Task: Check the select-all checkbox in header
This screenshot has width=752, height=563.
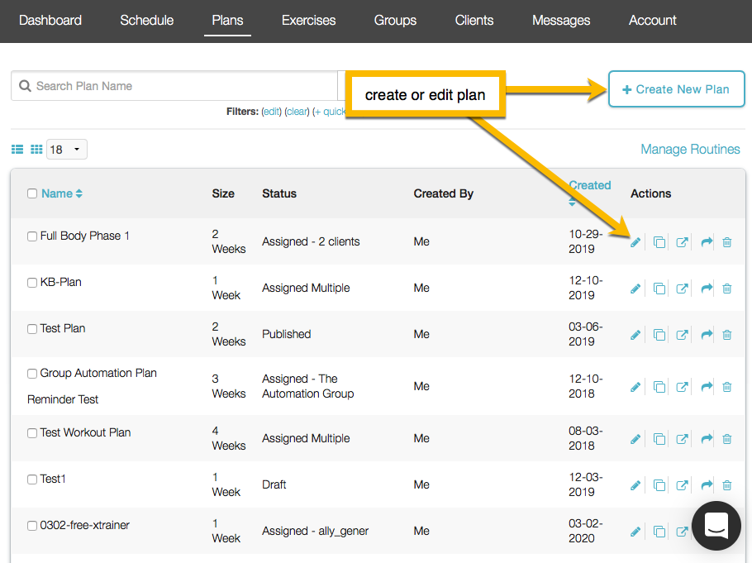Action: (x=32, y=193)
